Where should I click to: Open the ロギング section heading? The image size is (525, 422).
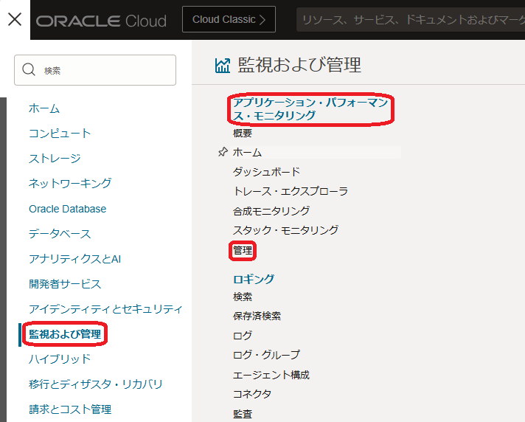pyautogui.click(x=254, y=279)
